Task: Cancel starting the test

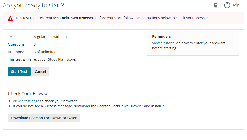Action: 40,72
